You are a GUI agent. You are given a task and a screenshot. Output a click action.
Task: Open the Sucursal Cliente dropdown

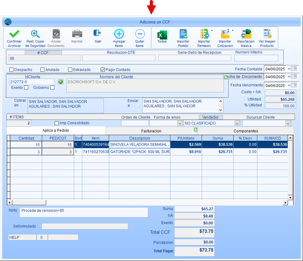point(288,123)
